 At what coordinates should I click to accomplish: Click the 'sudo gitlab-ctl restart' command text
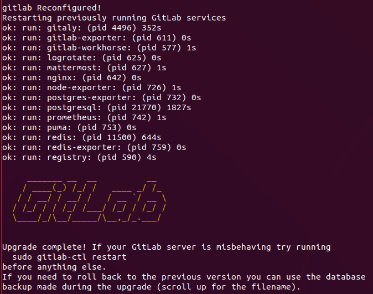pyautogui.click(x=69, y=257)
